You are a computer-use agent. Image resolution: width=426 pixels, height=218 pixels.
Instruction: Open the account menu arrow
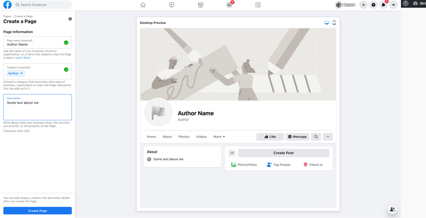pyautogui.click(x=394, y=5)
